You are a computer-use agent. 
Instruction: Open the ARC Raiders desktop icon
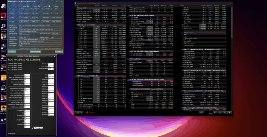click(x=4, y=57)
